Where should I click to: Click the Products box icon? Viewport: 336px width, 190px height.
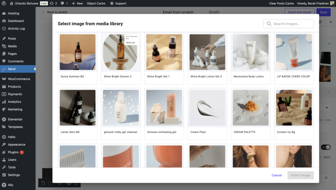tap(4, 87)
